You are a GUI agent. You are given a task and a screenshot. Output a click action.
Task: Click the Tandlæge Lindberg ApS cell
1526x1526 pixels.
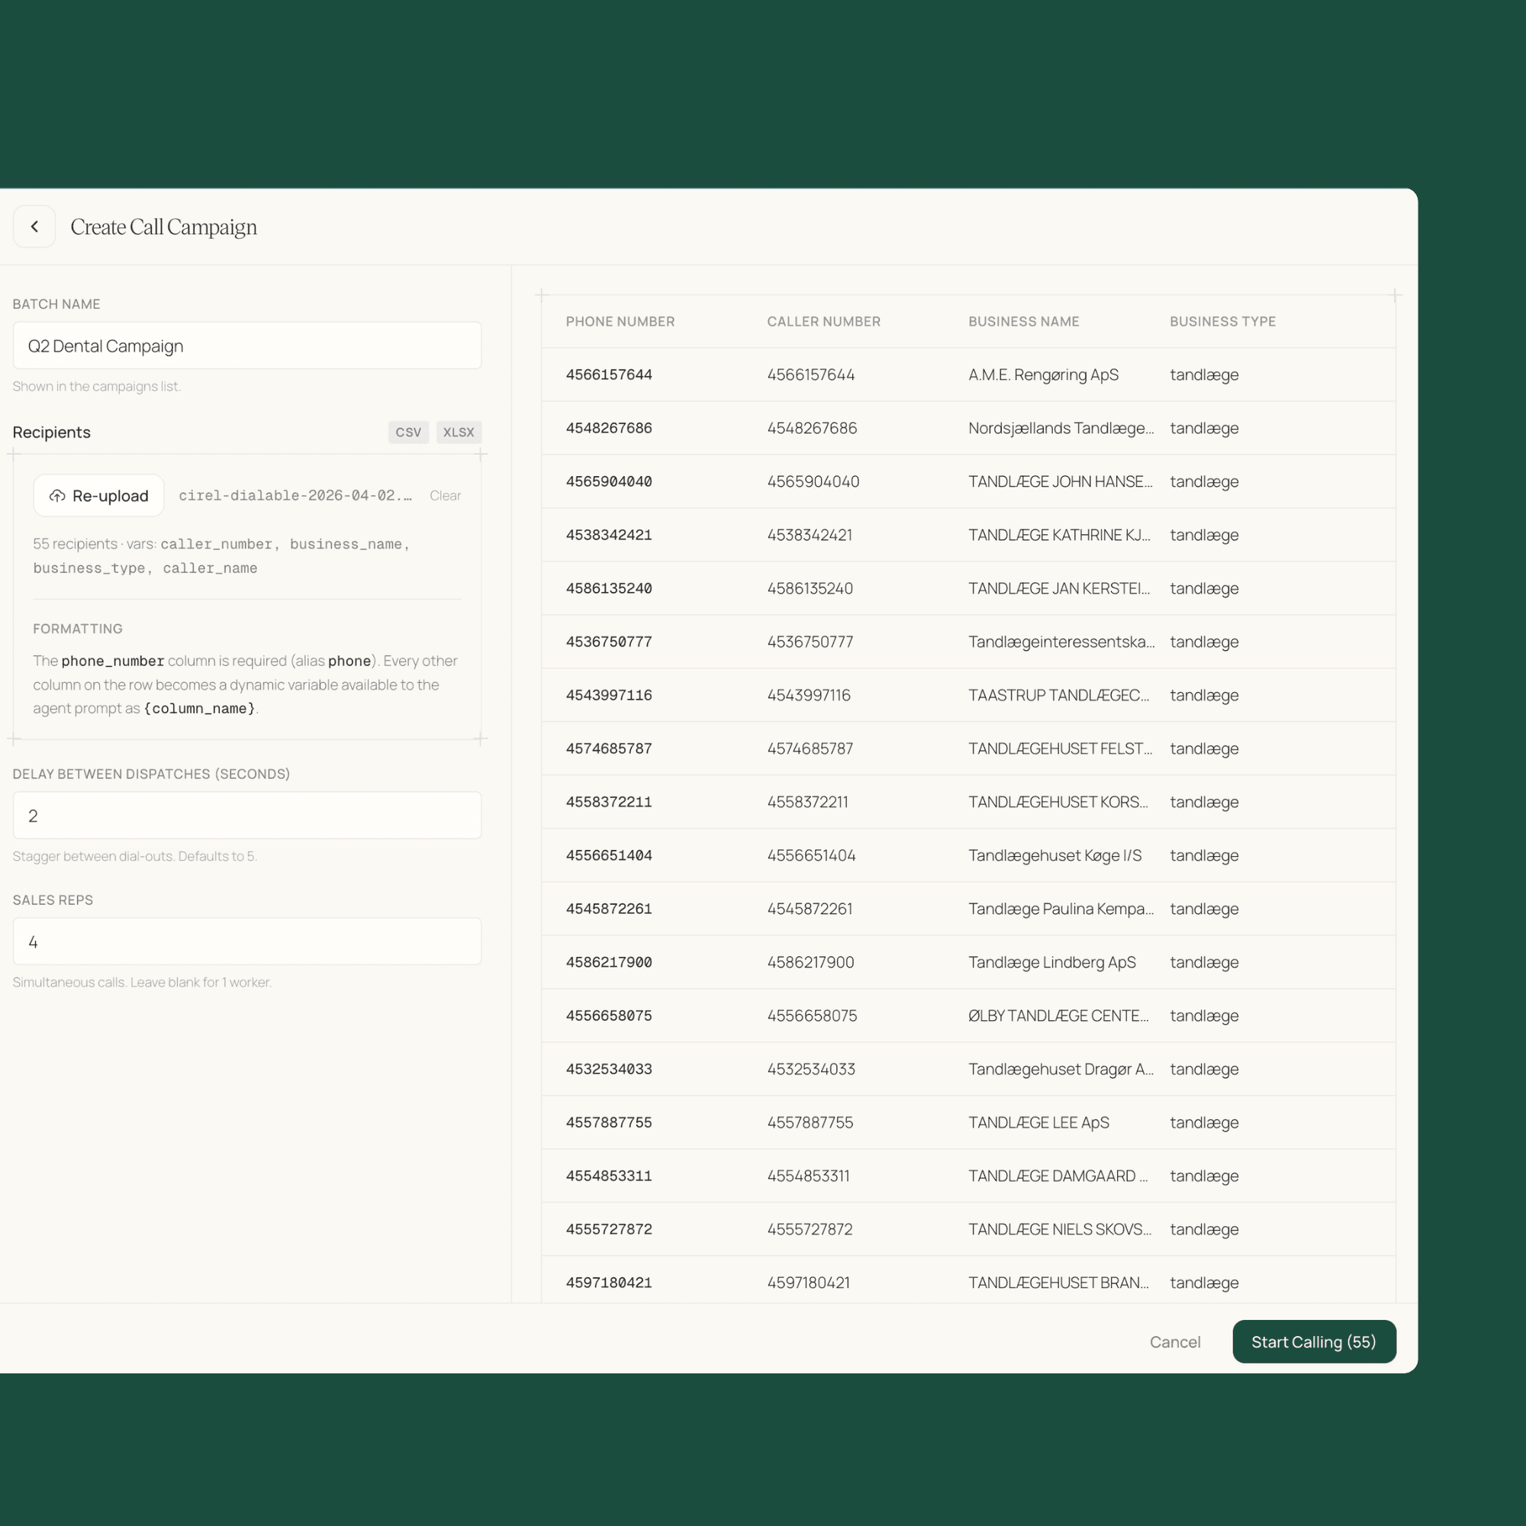1052,962
